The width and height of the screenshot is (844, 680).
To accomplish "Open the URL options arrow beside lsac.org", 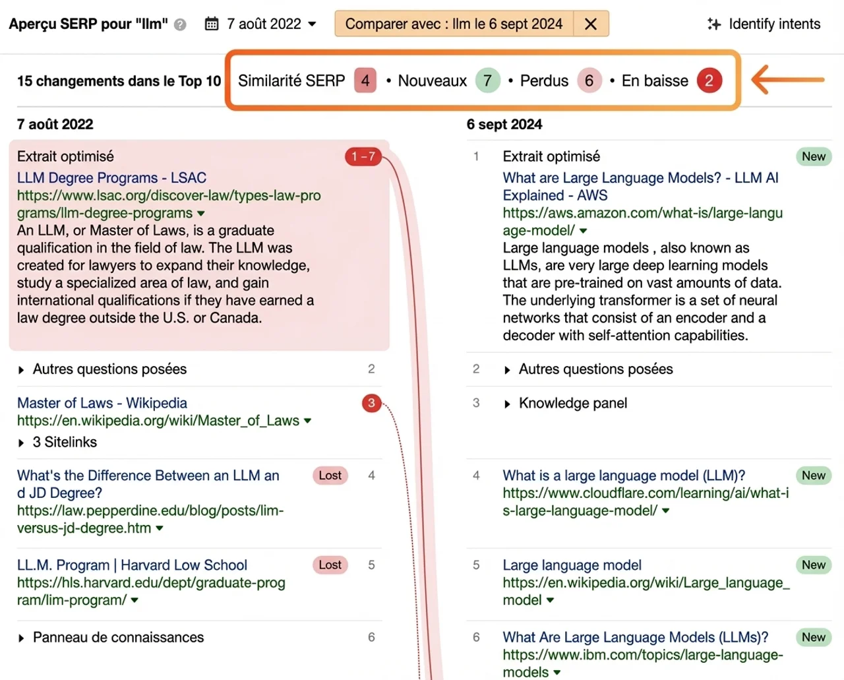I will [x=201, y=212].
